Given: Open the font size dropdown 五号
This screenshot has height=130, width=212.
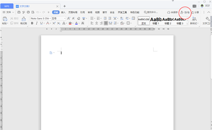Looking at the screenshot, I should coord(65,18).
